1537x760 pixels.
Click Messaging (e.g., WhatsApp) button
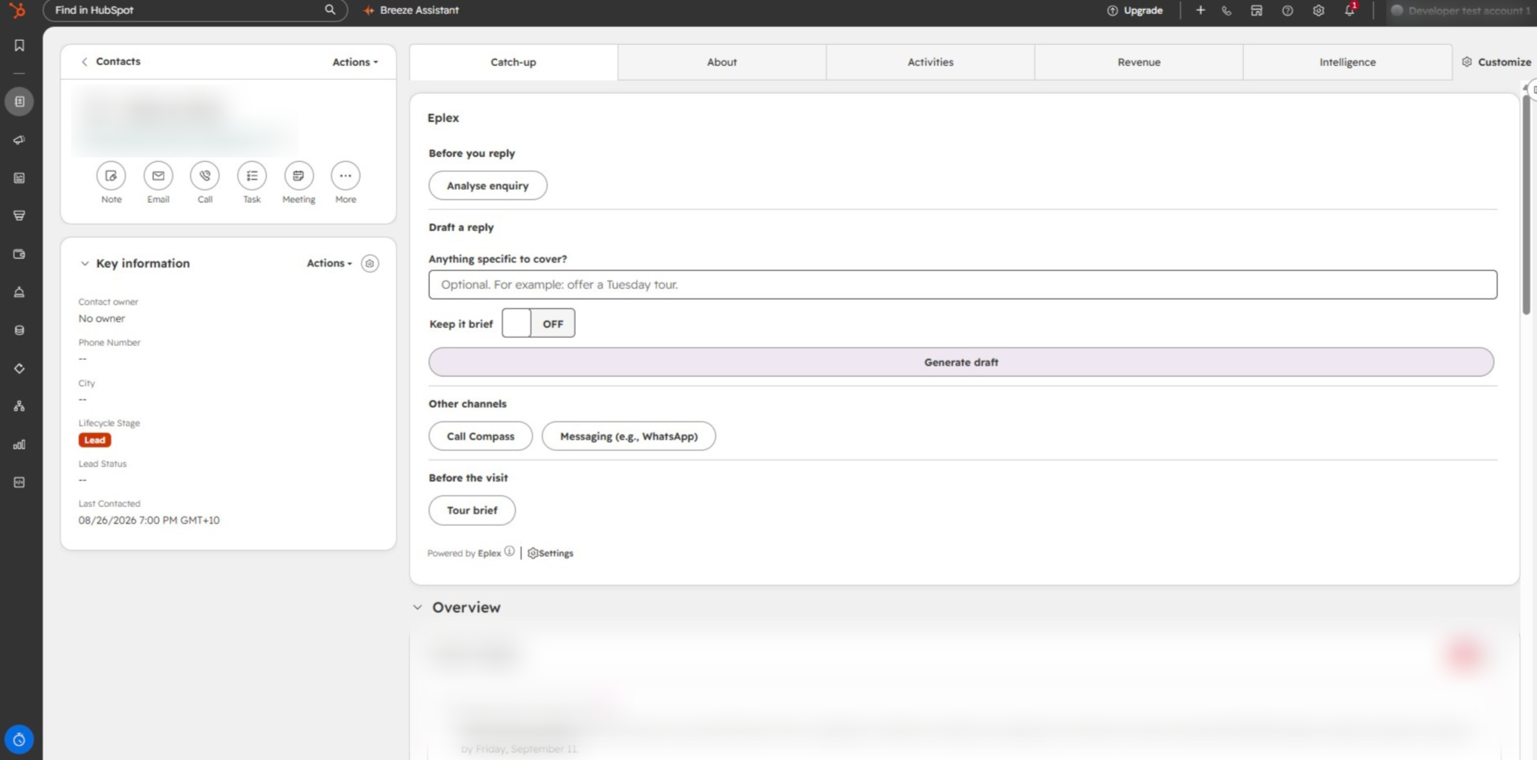[628, 436]
